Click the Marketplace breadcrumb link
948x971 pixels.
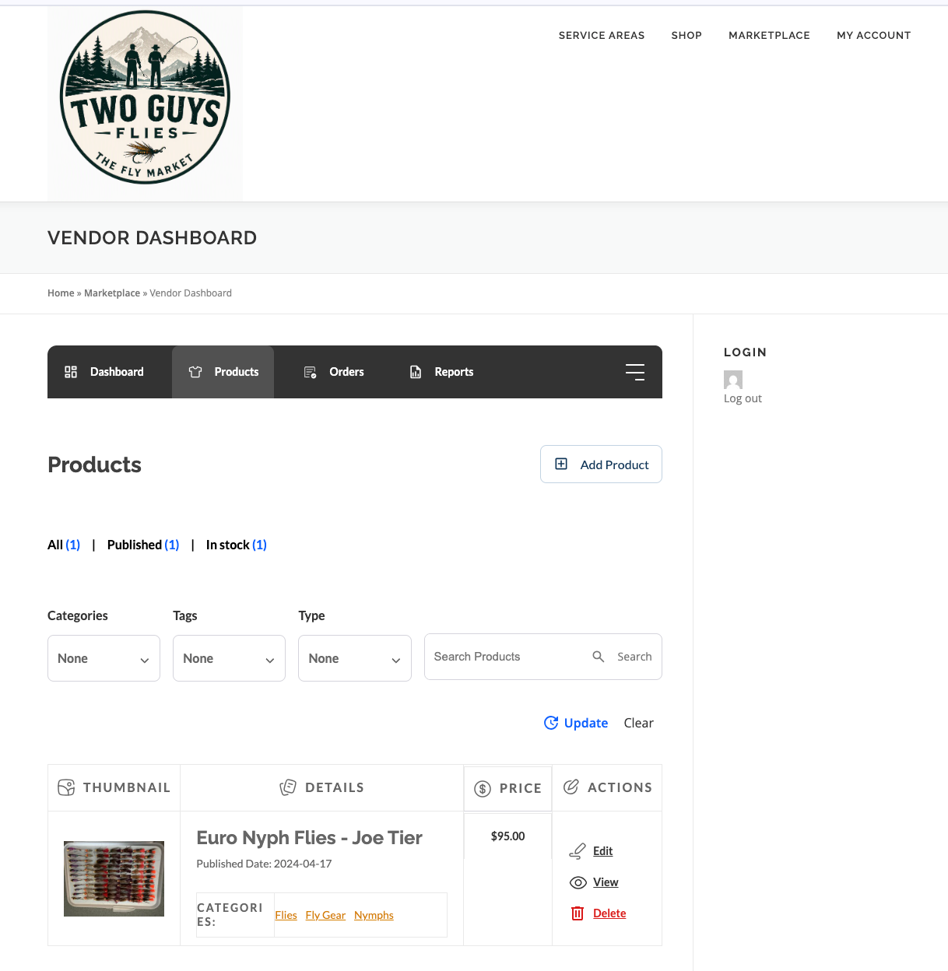point(112,293)
